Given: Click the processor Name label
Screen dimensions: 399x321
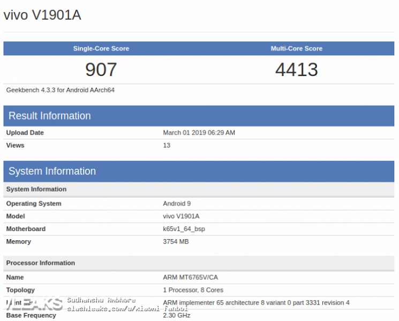Looking at the screenshot, I should [x=15, y=277].
